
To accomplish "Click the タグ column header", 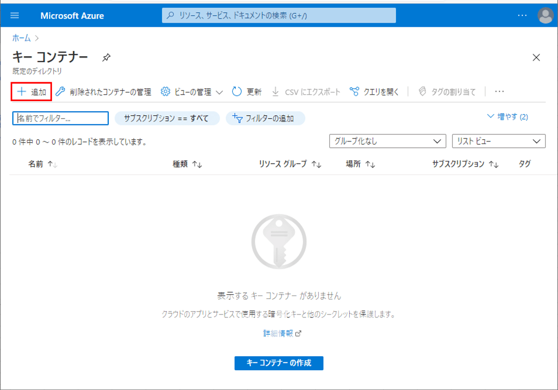I will pos(525,164).
